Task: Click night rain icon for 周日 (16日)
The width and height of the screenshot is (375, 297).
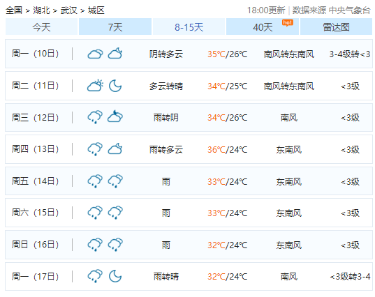Action: click(115, 245)
